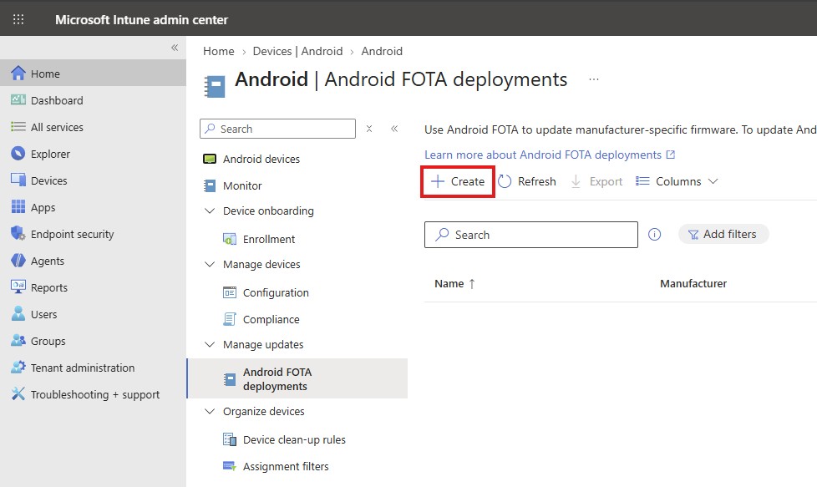Click the Endpoint security shield icon
This screenshot has height=487, width=817.
tap(18, 233)
